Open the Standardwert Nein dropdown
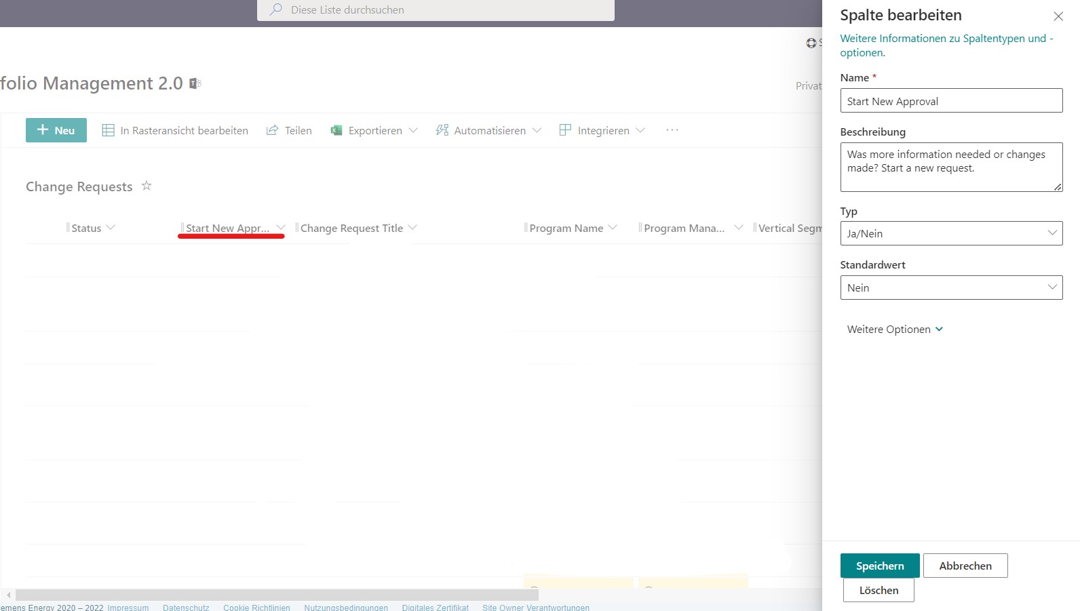Screen dimensions: 1080x611 pyautogui.click(x=951, y=288)
